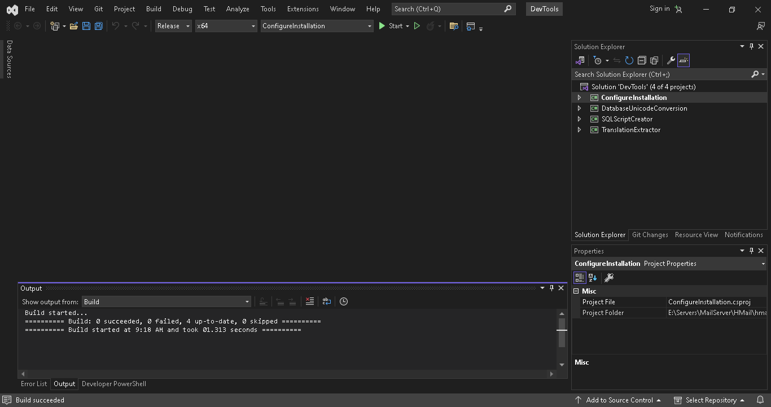Show timestamps in the Output window

pyautogui.click(x=344, y=301)
